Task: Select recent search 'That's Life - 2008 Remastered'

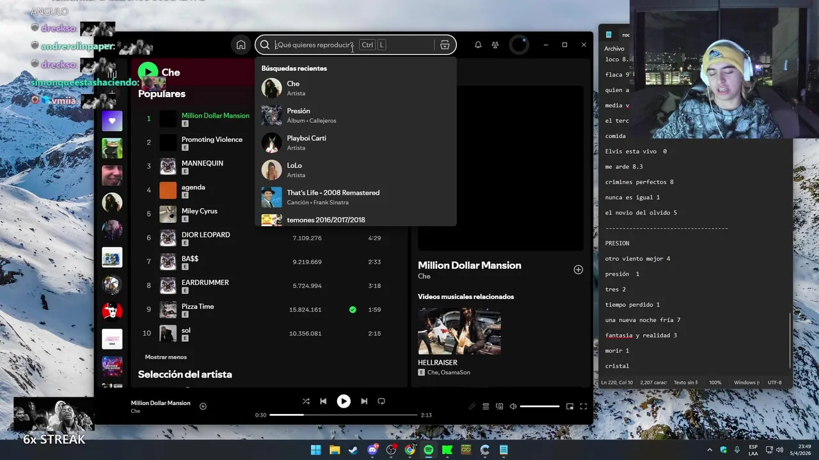Action: click(x=355, y=197)
